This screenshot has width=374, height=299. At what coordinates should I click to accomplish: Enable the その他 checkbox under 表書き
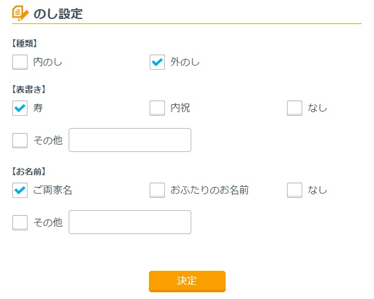20,140
